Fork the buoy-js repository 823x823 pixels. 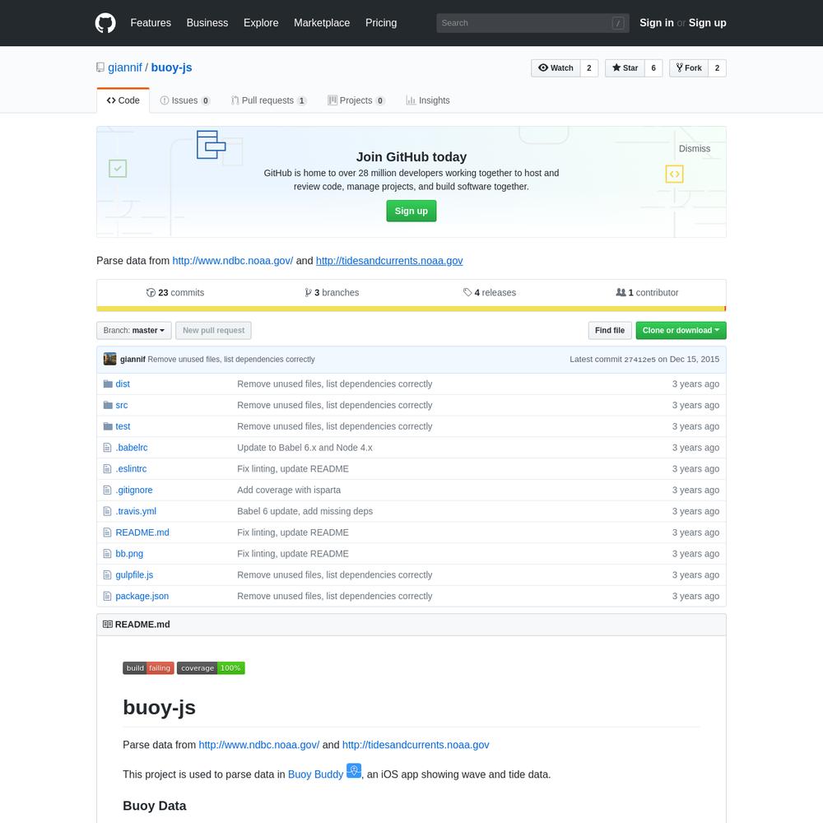pyautogui.click(x=689, y=68)
